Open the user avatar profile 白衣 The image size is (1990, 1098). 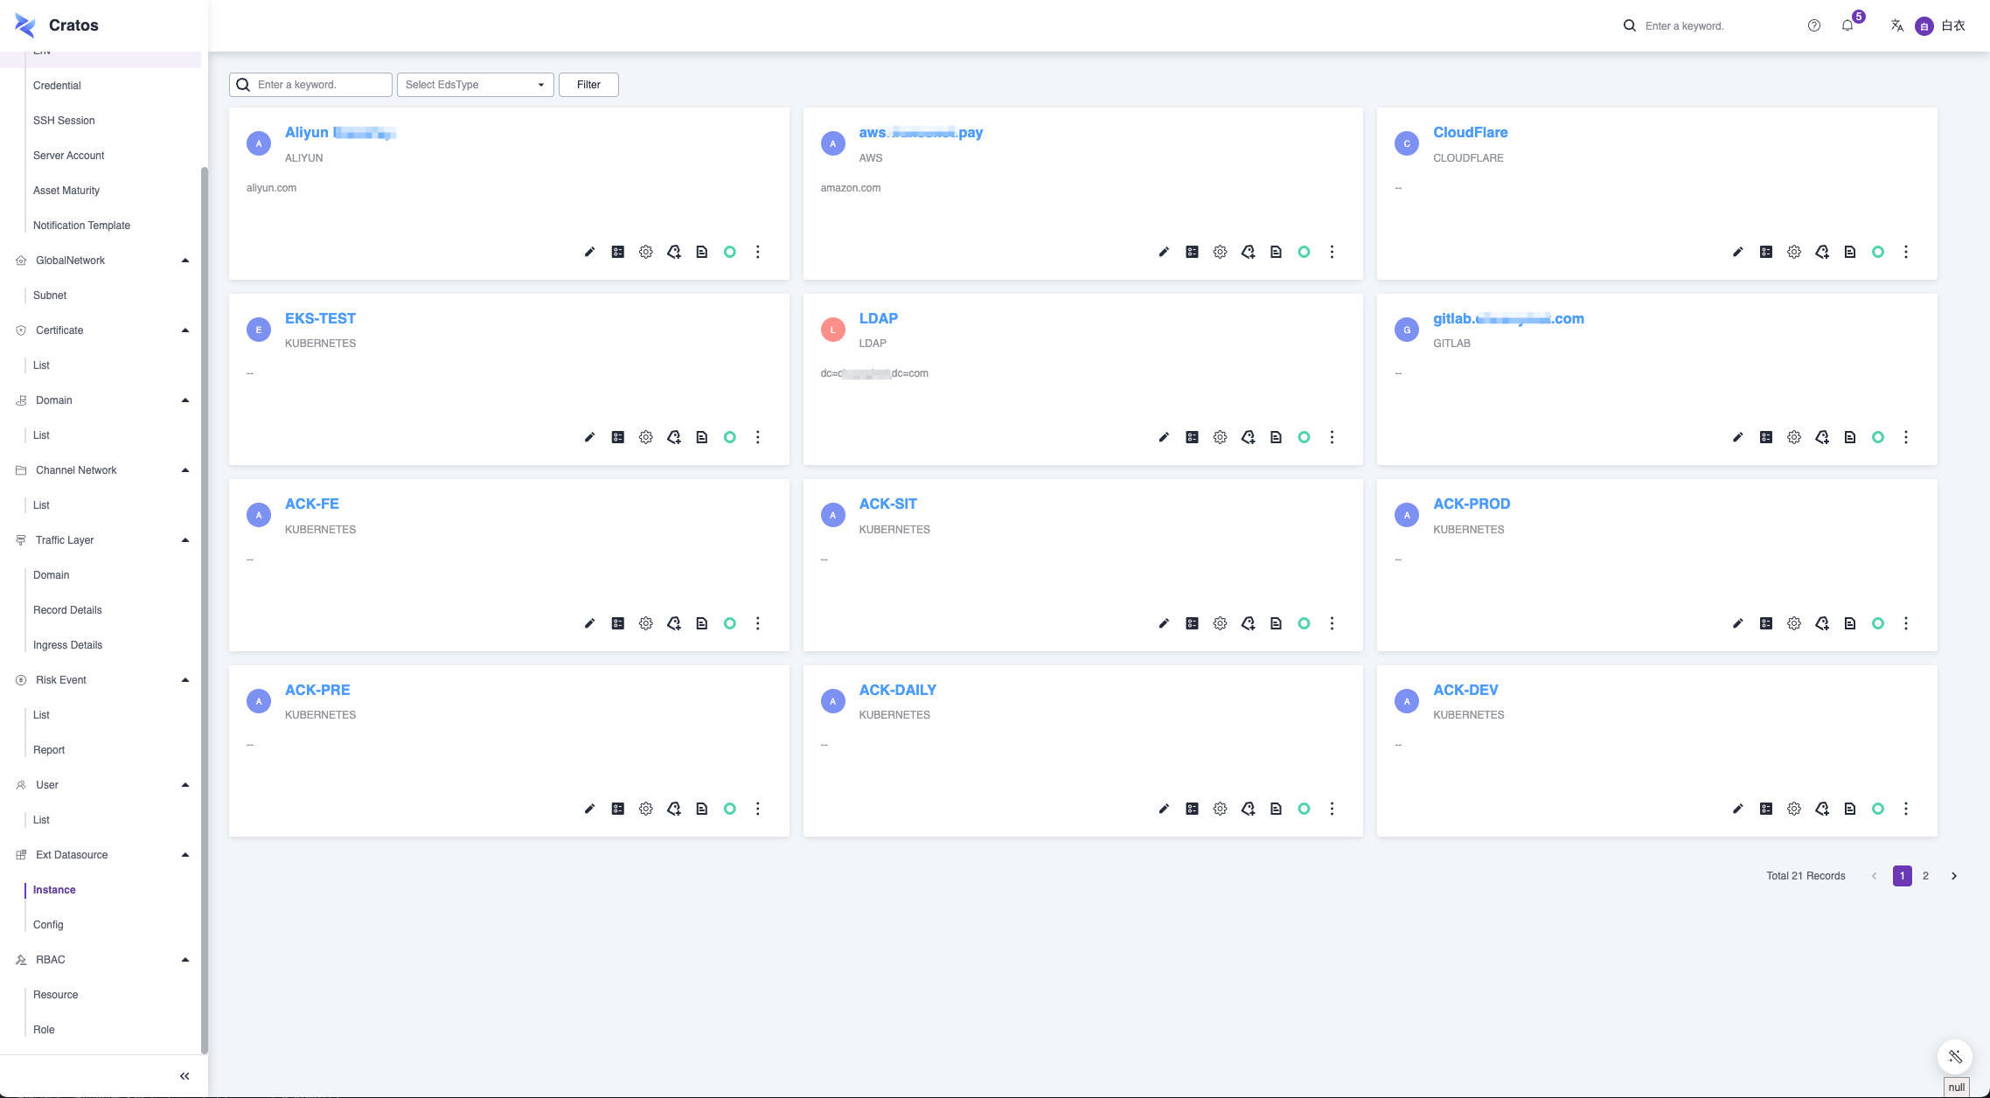pyautogui.click(x=1940, y=25)
